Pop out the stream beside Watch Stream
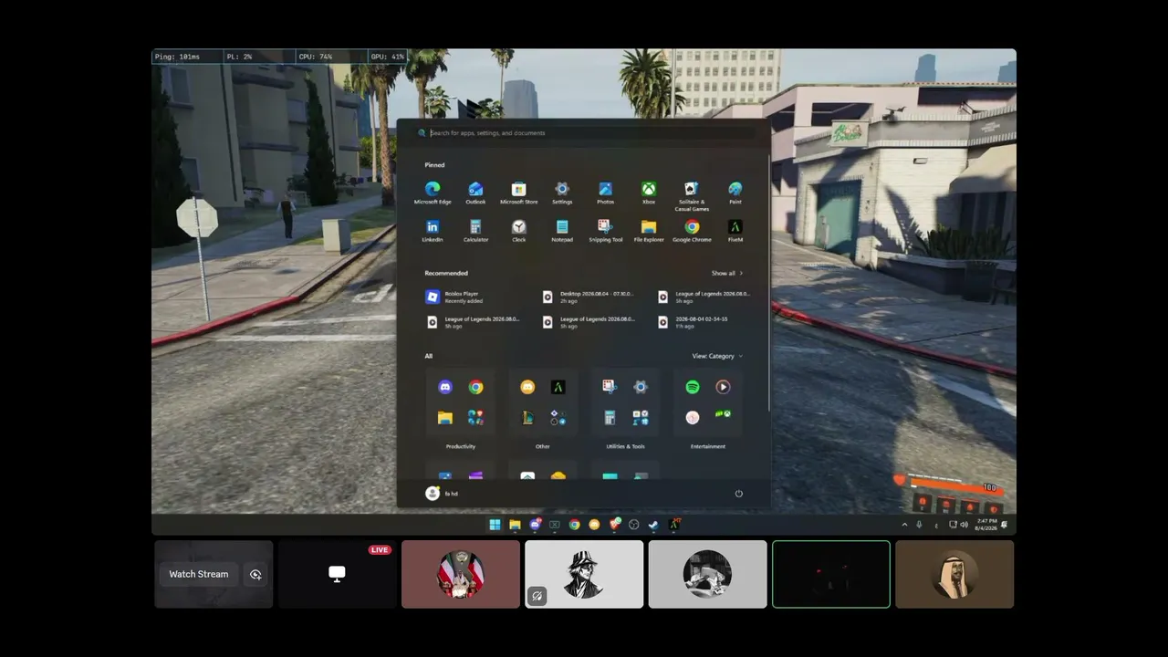1168x657 pixels. [x=255, y=574]
